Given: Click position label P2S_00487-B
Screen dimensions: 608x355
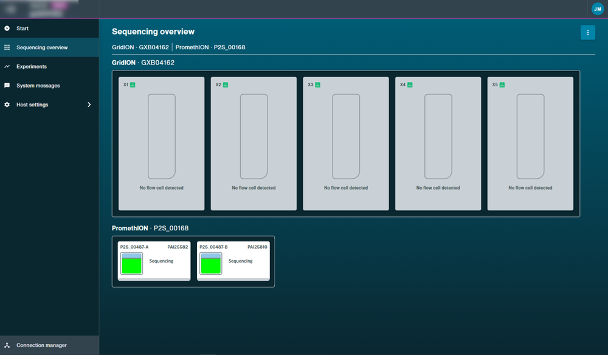Looking at the screenshot, I should pyautogui.click(x=213, y=247).
